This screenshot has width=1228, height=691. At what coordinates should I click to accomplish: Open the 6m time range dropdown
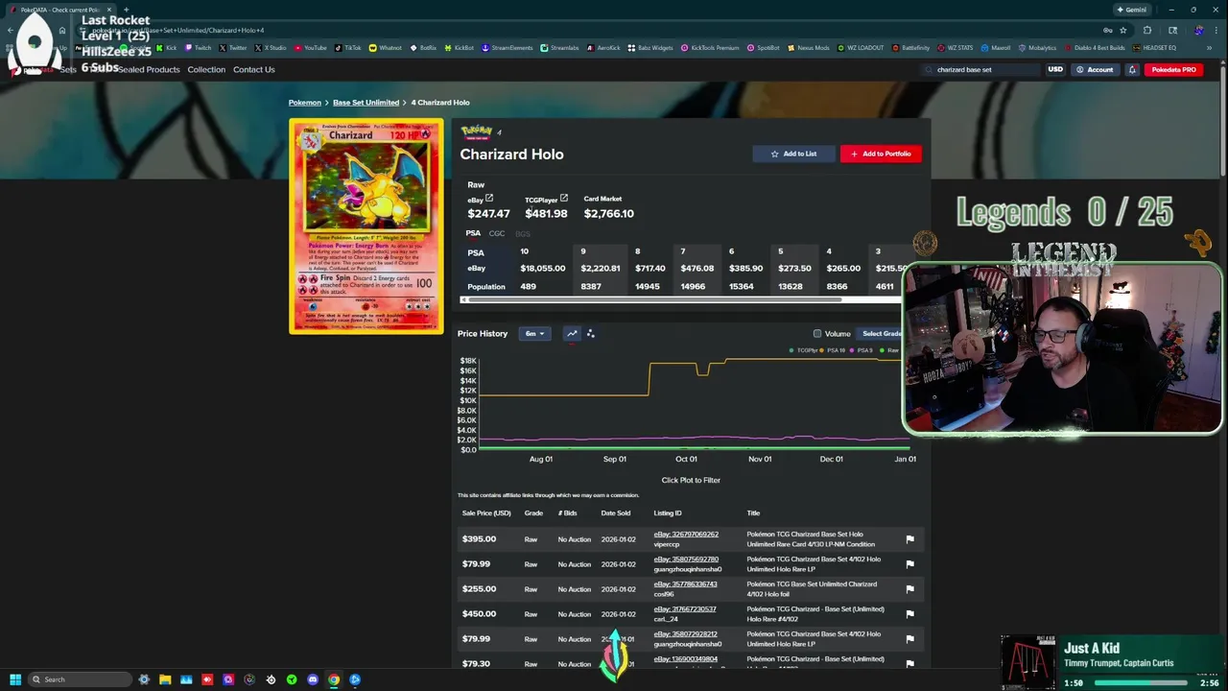click(534, 333)
